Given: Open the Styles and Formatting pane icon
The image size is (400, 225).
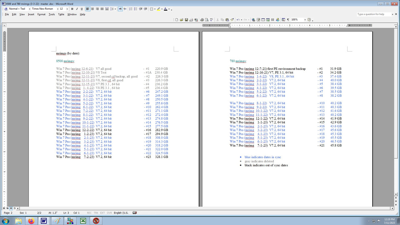Looking at the screenshot, I should [6, 9].
